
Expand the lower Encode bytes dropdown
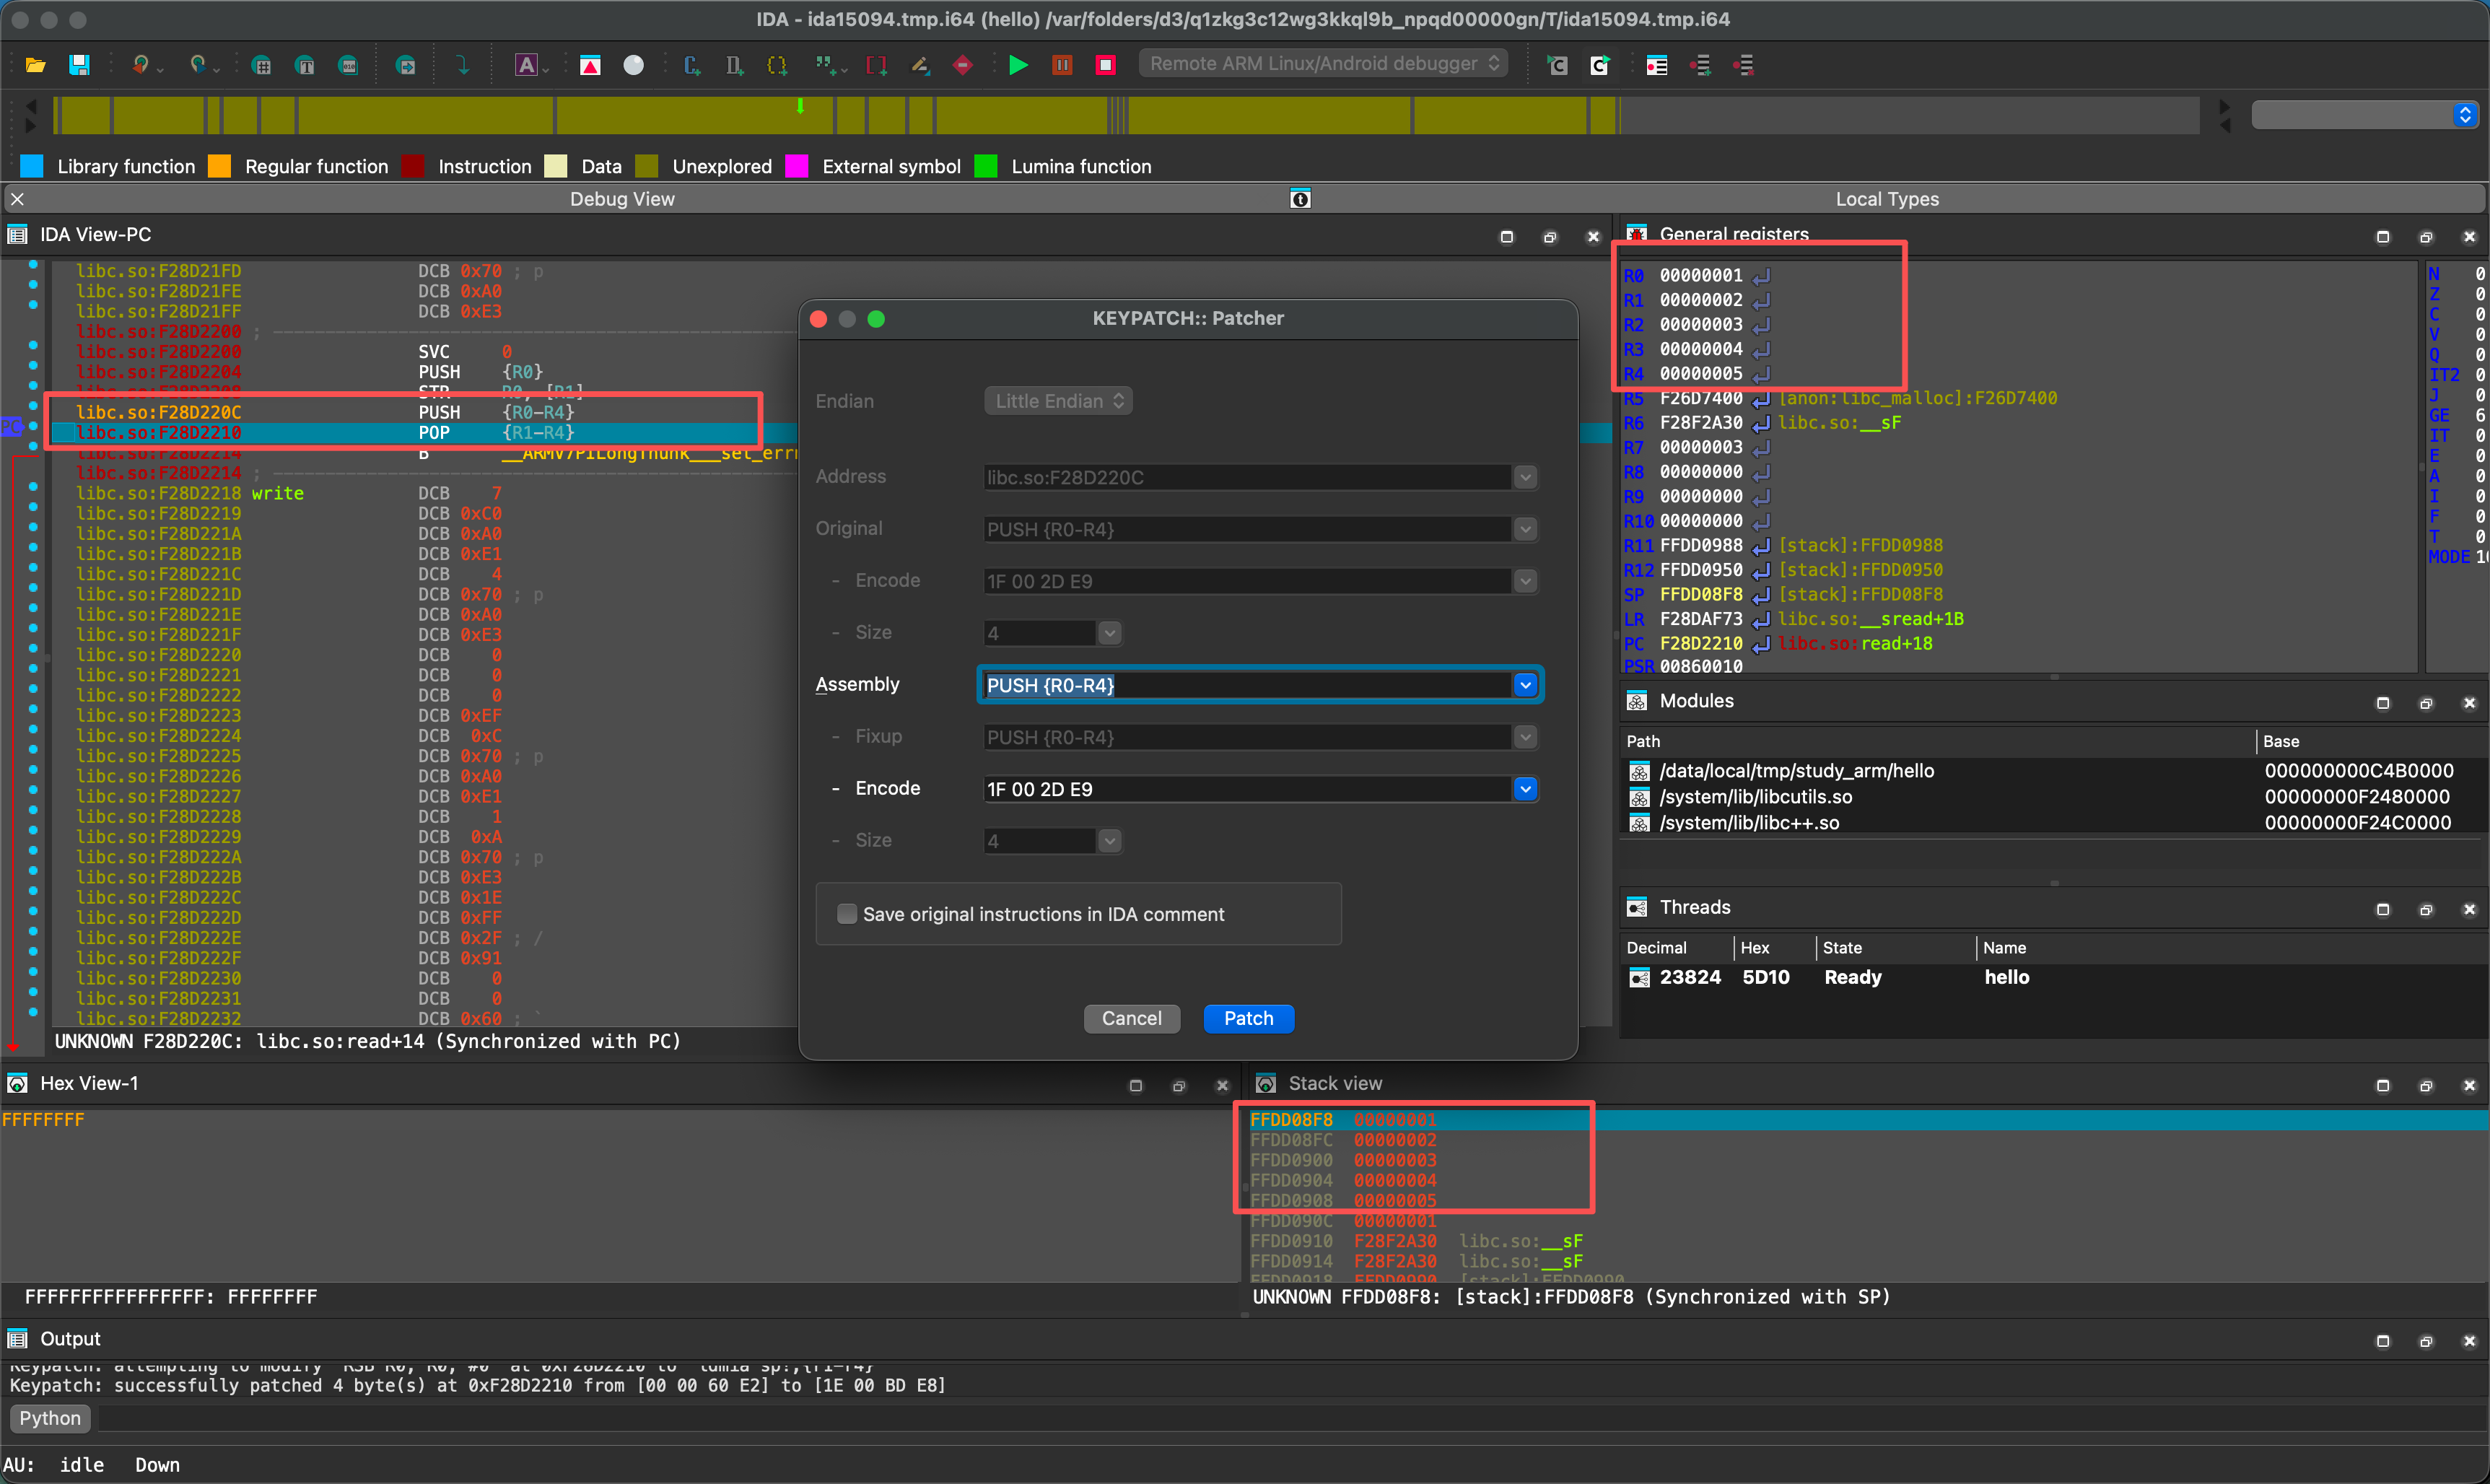point(1524,789)
